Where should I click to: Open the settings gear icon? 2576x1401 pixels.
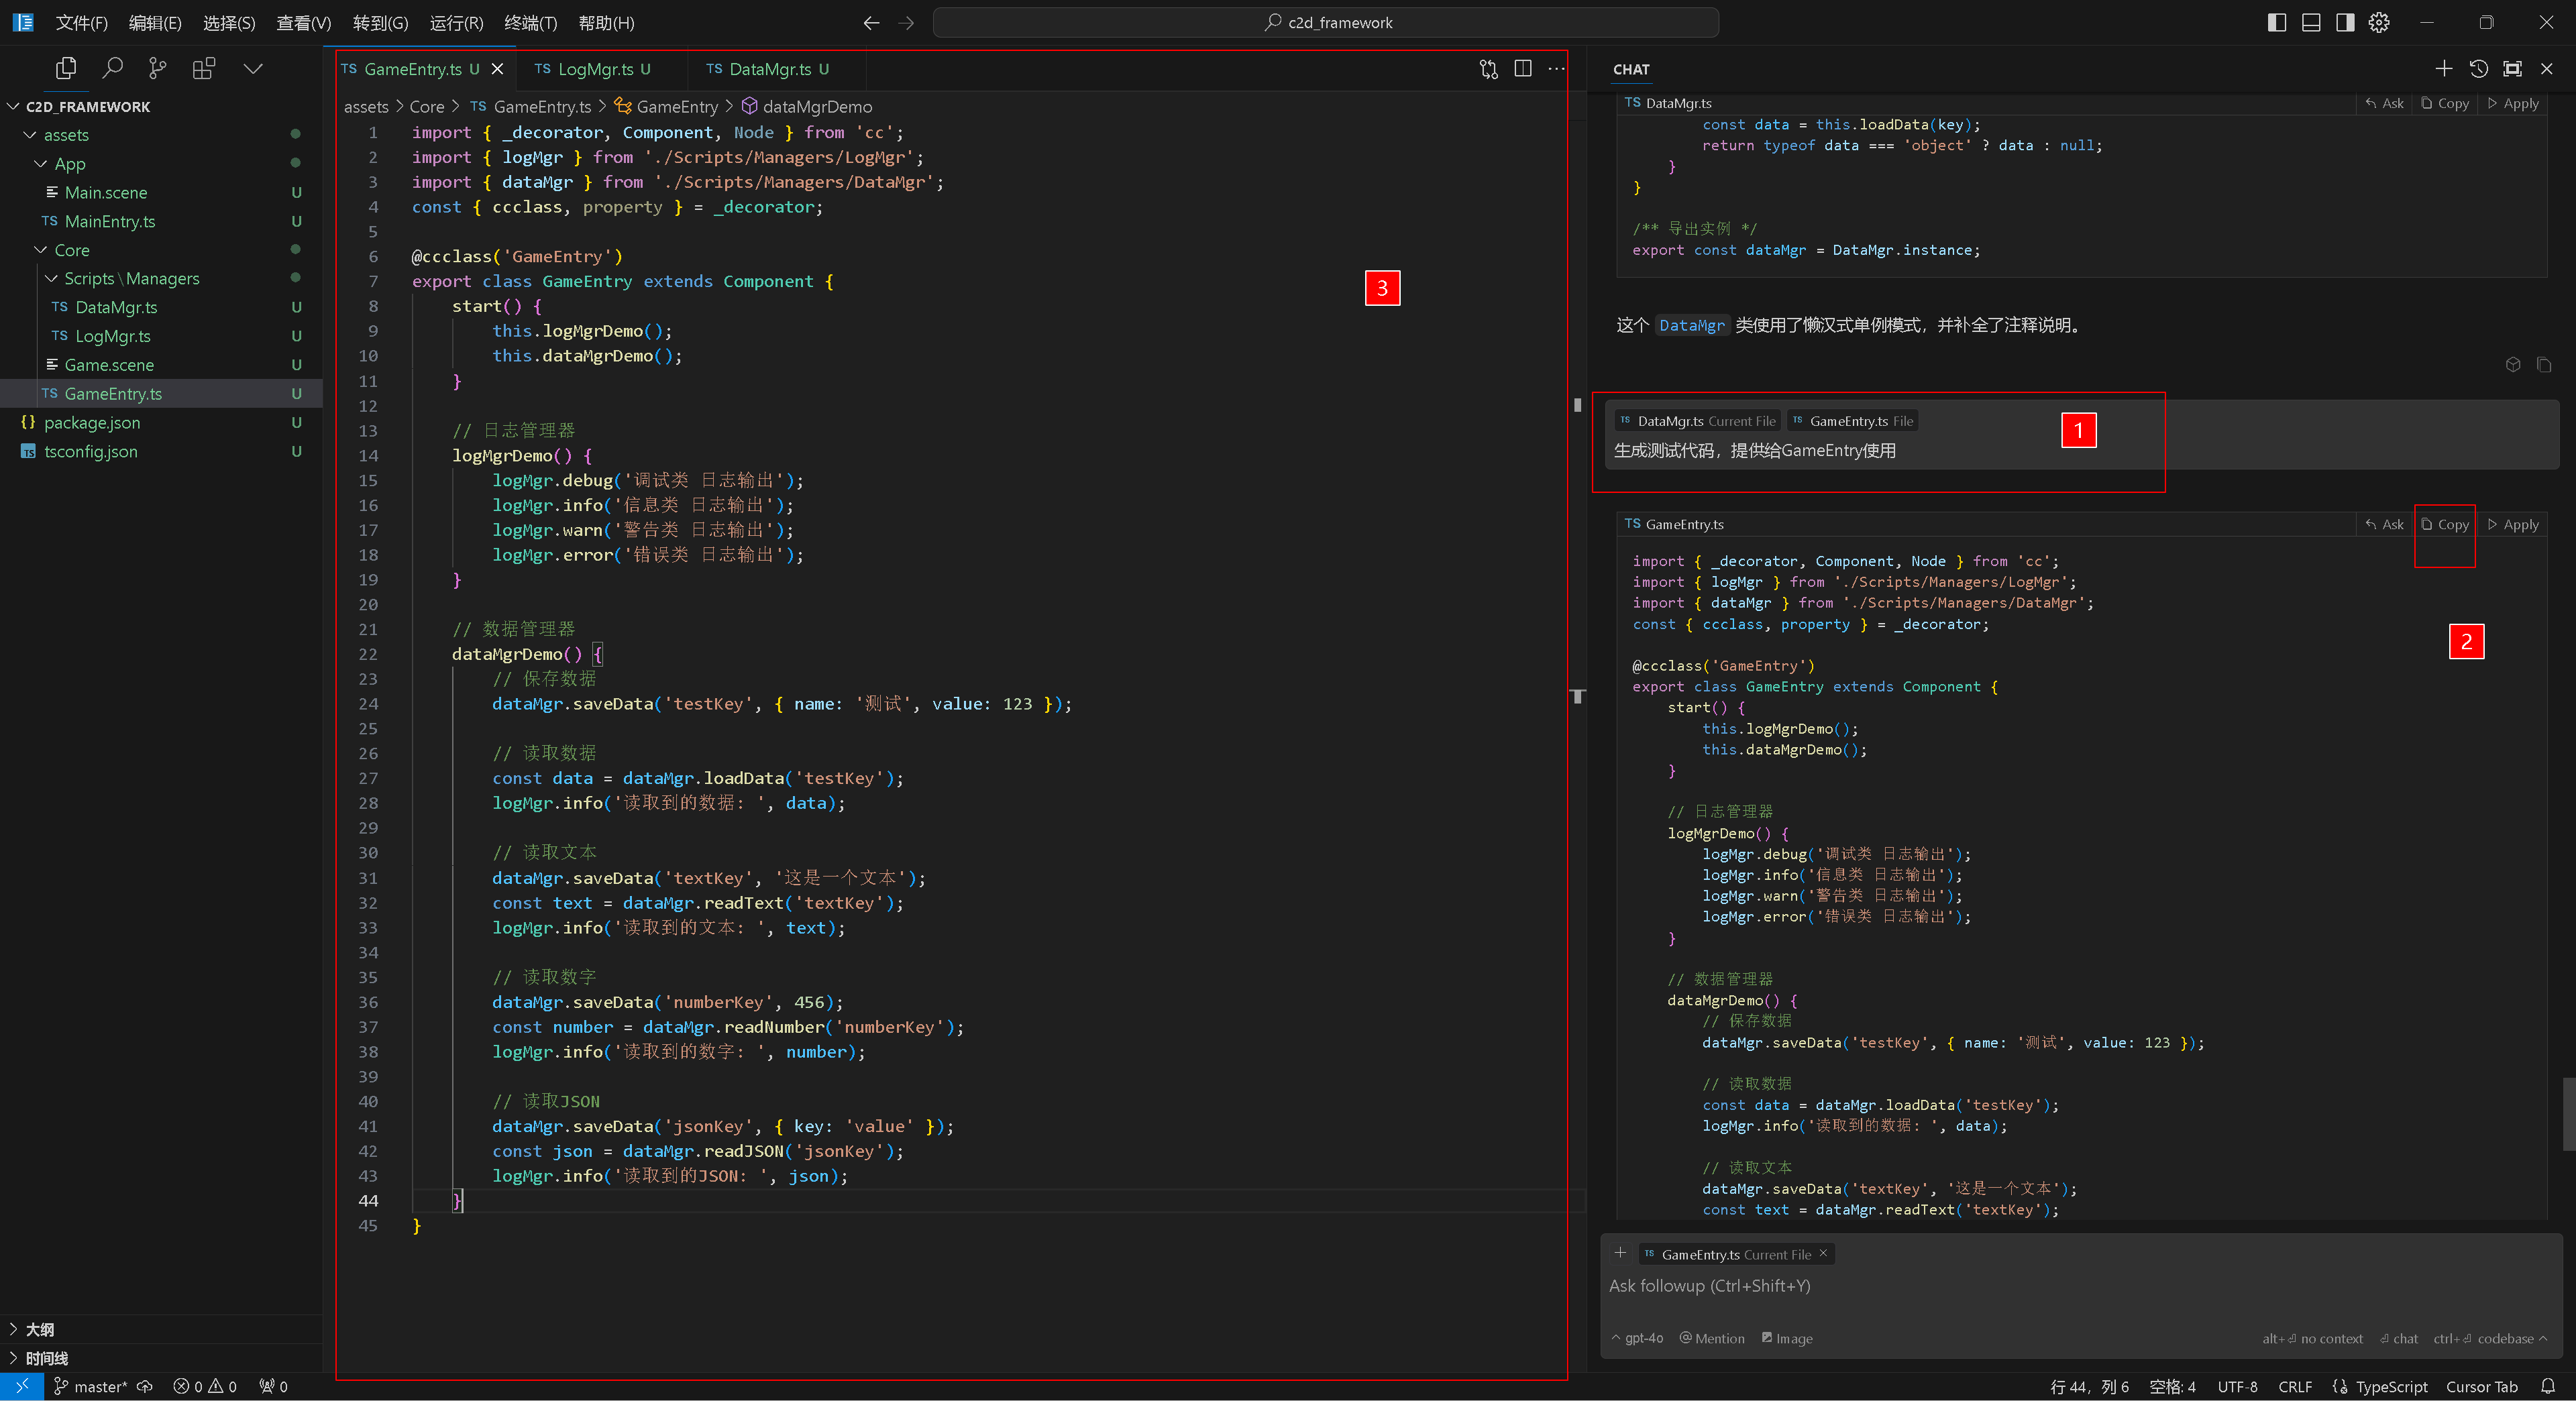tap(2379, 22)
